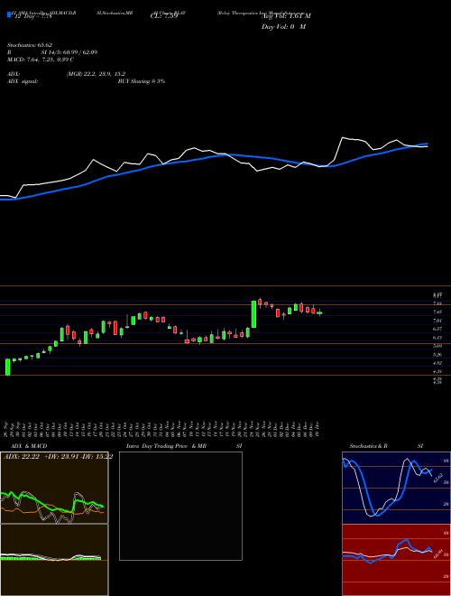Click the 7.88 price axis label
Screen dimensions: 451x596
pos(437,303)
